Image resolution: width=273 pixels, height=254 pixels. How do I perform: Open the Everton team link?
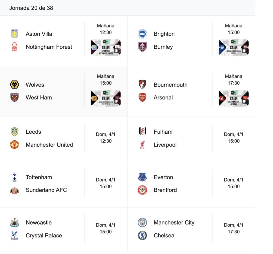[x=163, y=177]
